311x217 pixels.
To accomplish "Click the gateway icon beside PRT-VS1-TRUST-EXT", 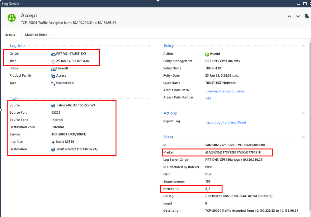I will [x=53, y=54].
